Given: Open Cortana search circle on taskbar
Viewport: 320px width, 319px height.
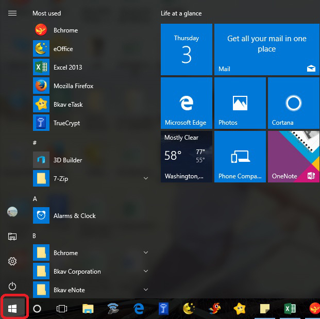Looking at the screenshot, I should pos(37,309).
